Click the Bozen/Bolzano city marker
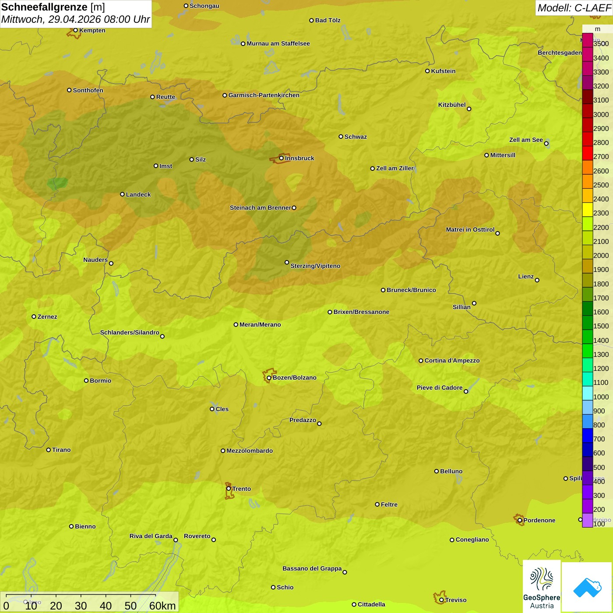Image resolution: width=613 pixels, height=613 pixels. [x=269, y=377]
